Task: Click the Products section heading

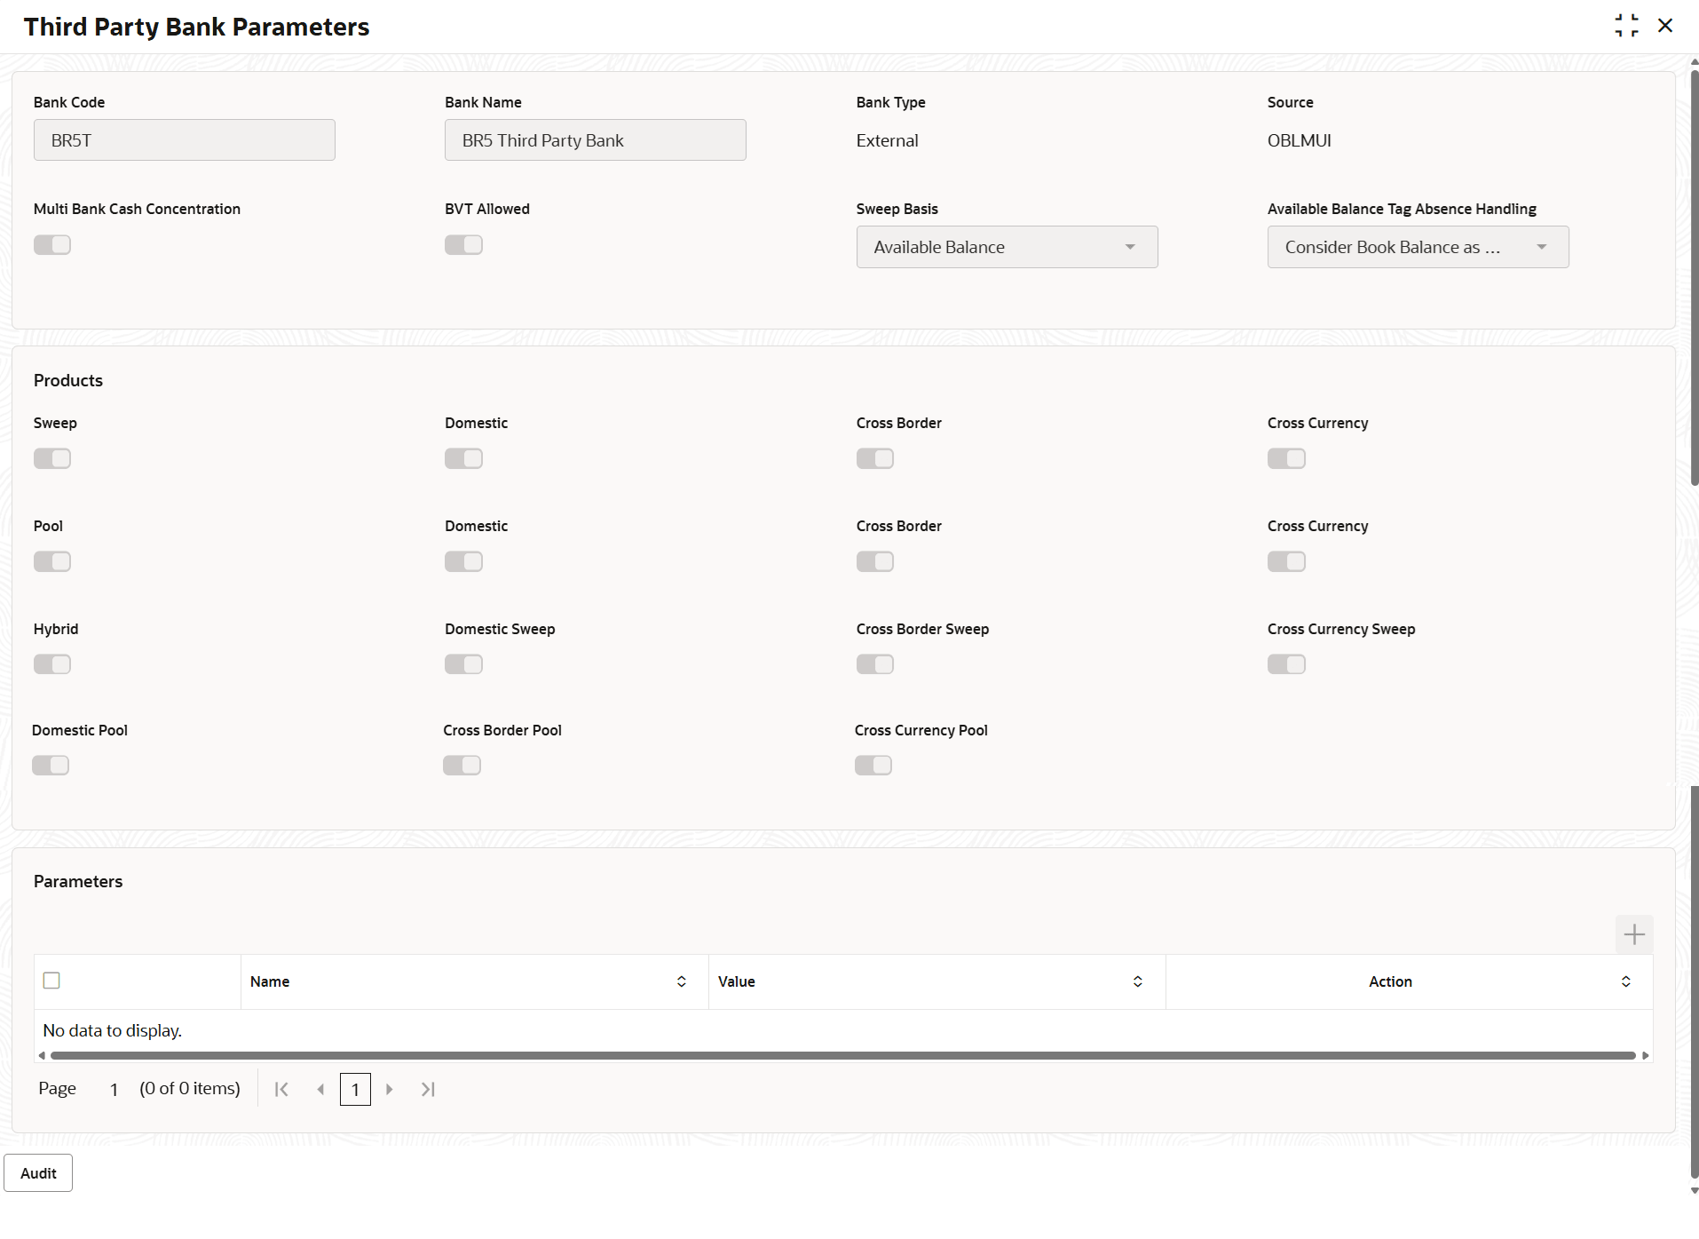Action: [x=68, y=380]
